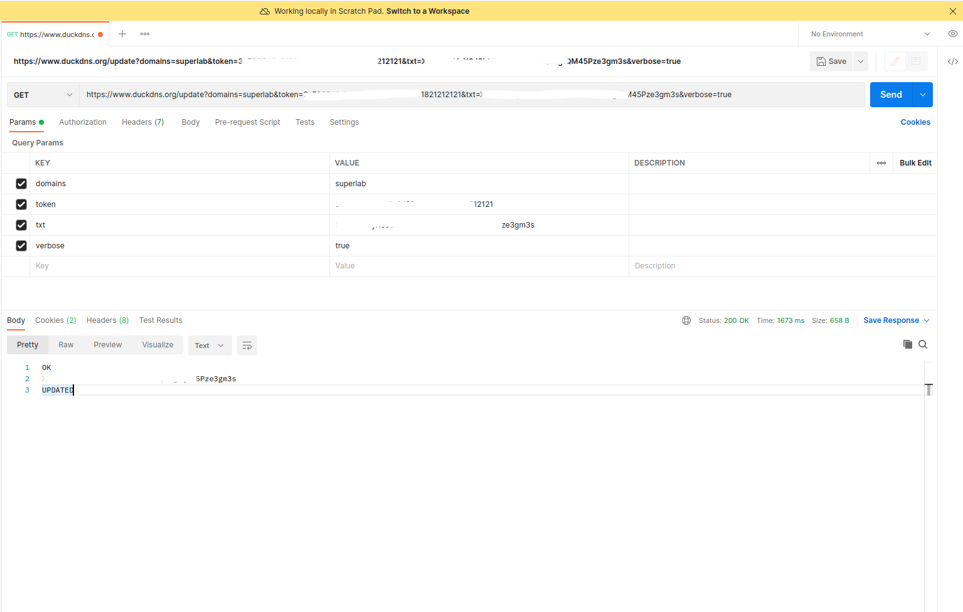Screen dimensions: 963x612
Task: Expand the Send button dropdown arrow
Action: (923, 95)
